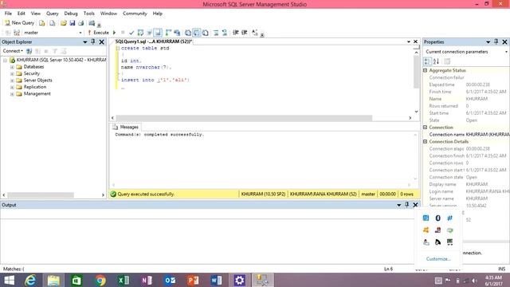The width and height of the screenshot is (510, 287).
Task: Open Excel from the taskbar
Action: [124, 280]
